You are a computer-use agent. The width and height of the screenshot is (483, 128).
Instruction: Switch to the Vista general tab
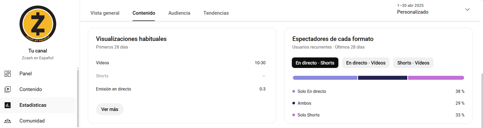pos(105,13)
